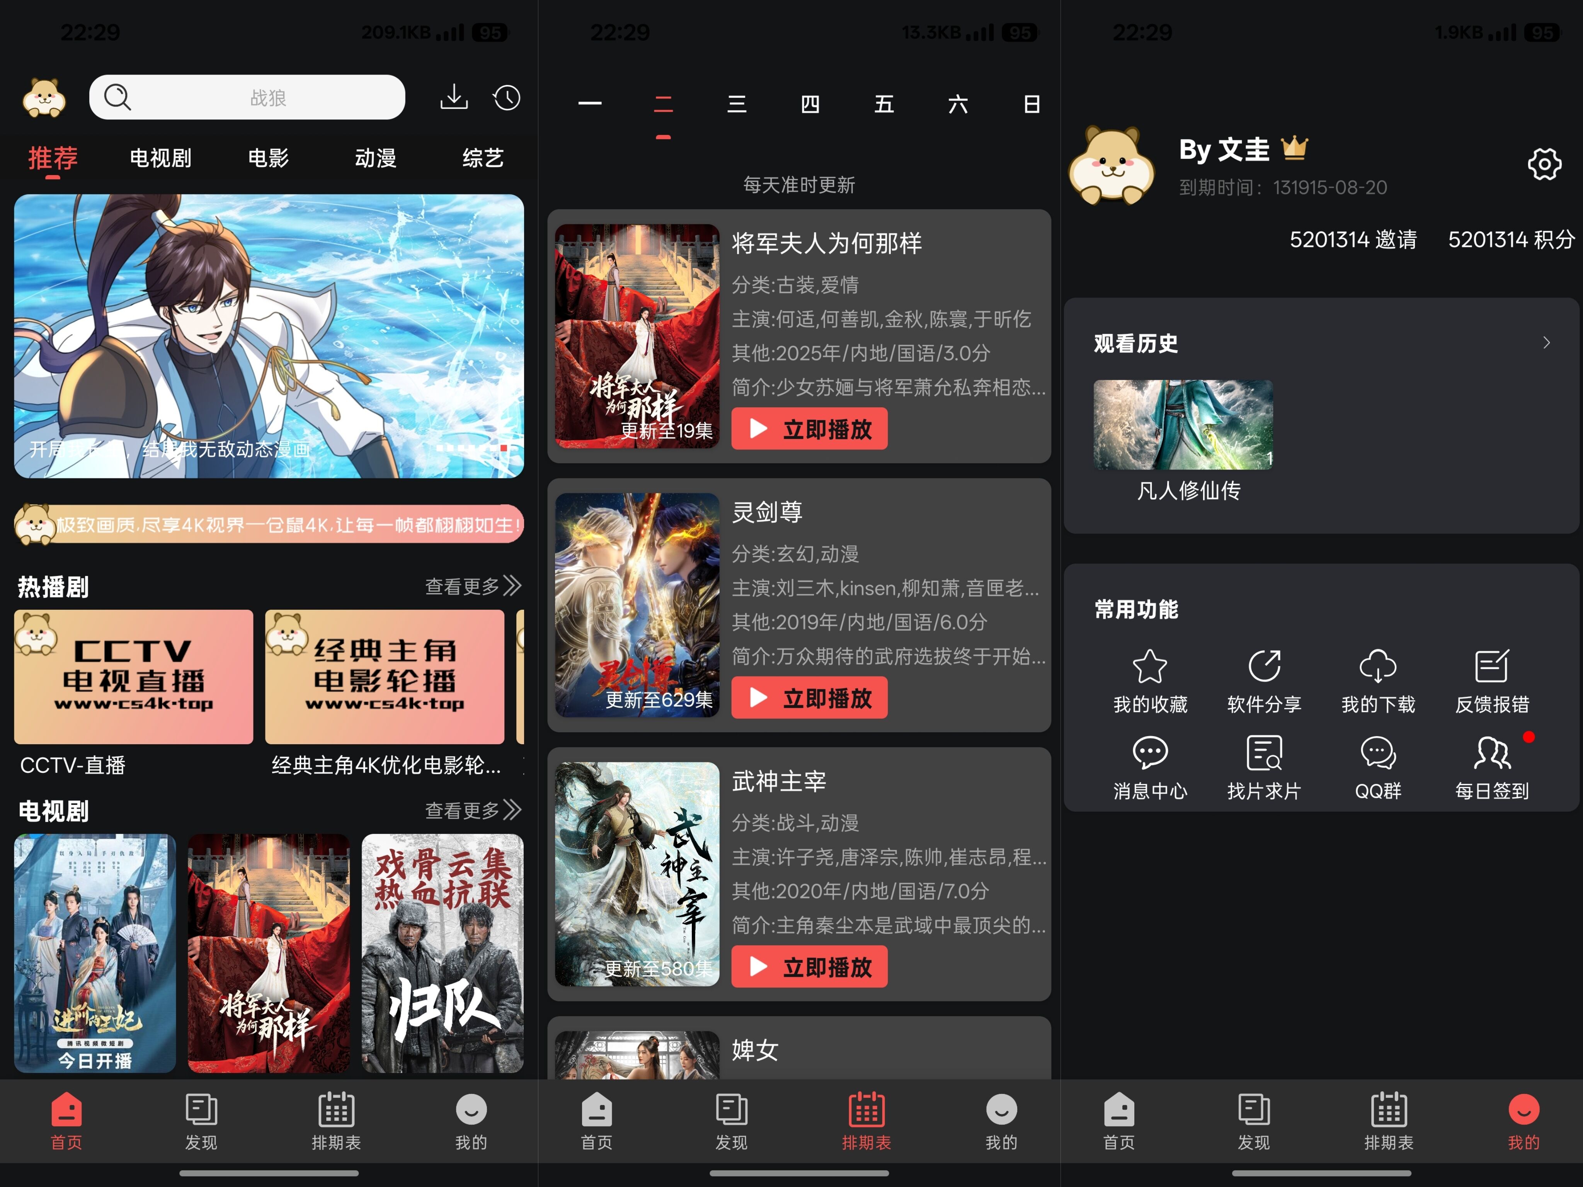Viewport: 1583px width, 1187px height.
Task: Switch to the 动漫 category tab
Action: 376,157
